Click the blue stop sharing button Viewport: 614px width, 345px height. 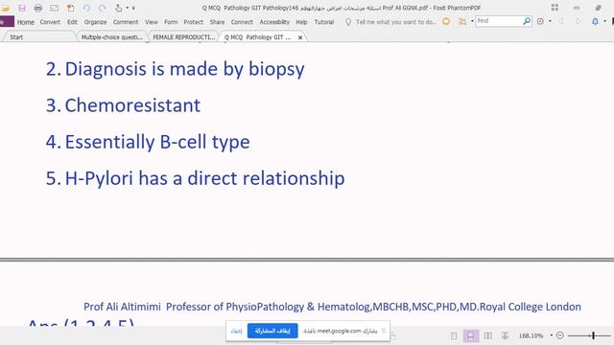(272, 331)
